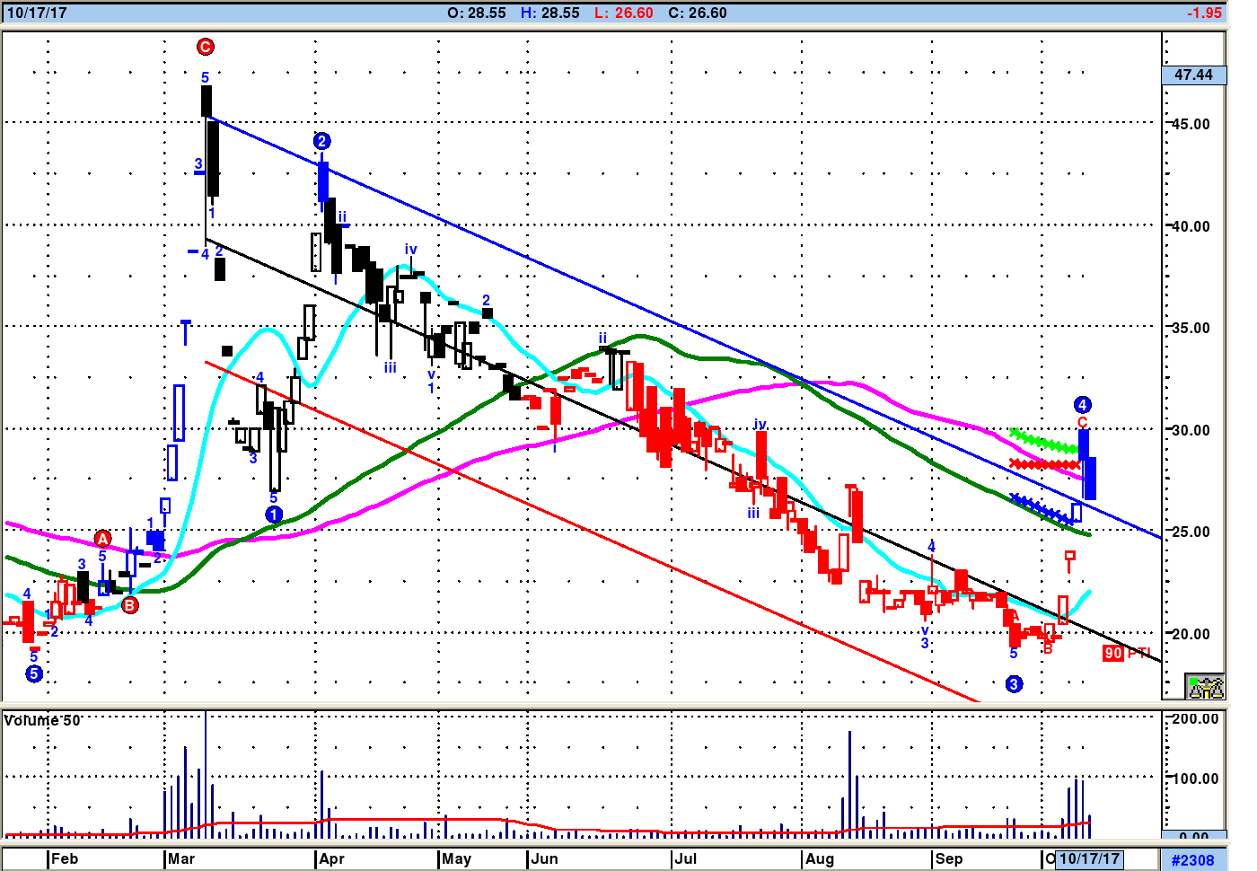Viewport: 1257px width, 871px height.
Task: Click the blue circled 3 wave label
Action: 1014,684
